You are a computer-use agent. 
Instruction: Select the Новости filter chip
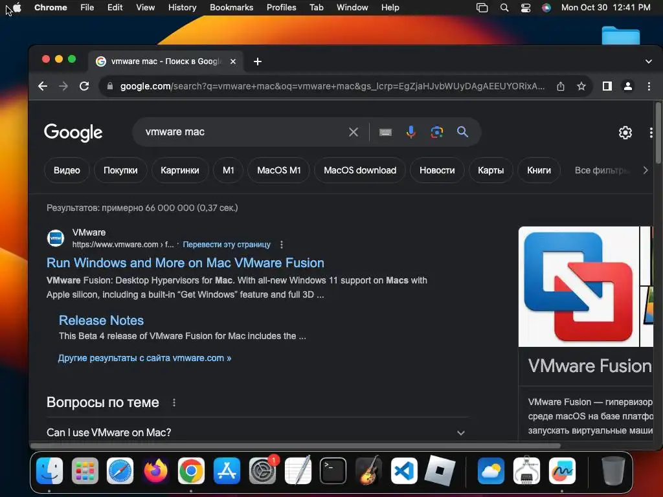point(437,170)
